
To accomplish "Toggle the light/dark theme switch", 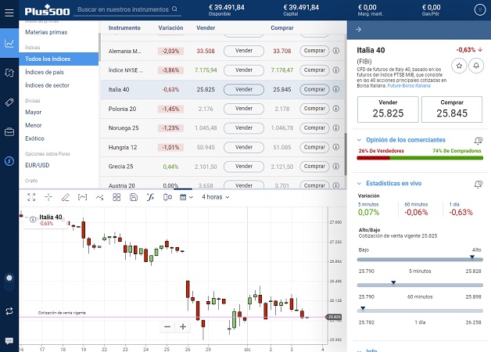I will [x=9, y=278].
